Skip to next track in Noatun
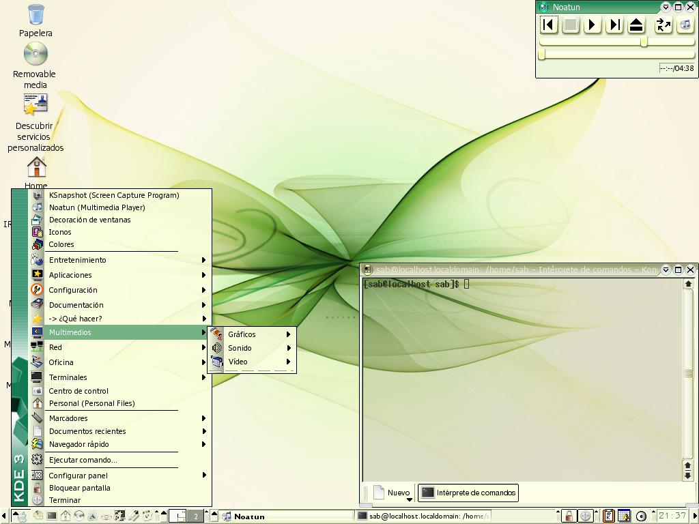This screenshot has height=524, width=699. (x=614, y=25)
